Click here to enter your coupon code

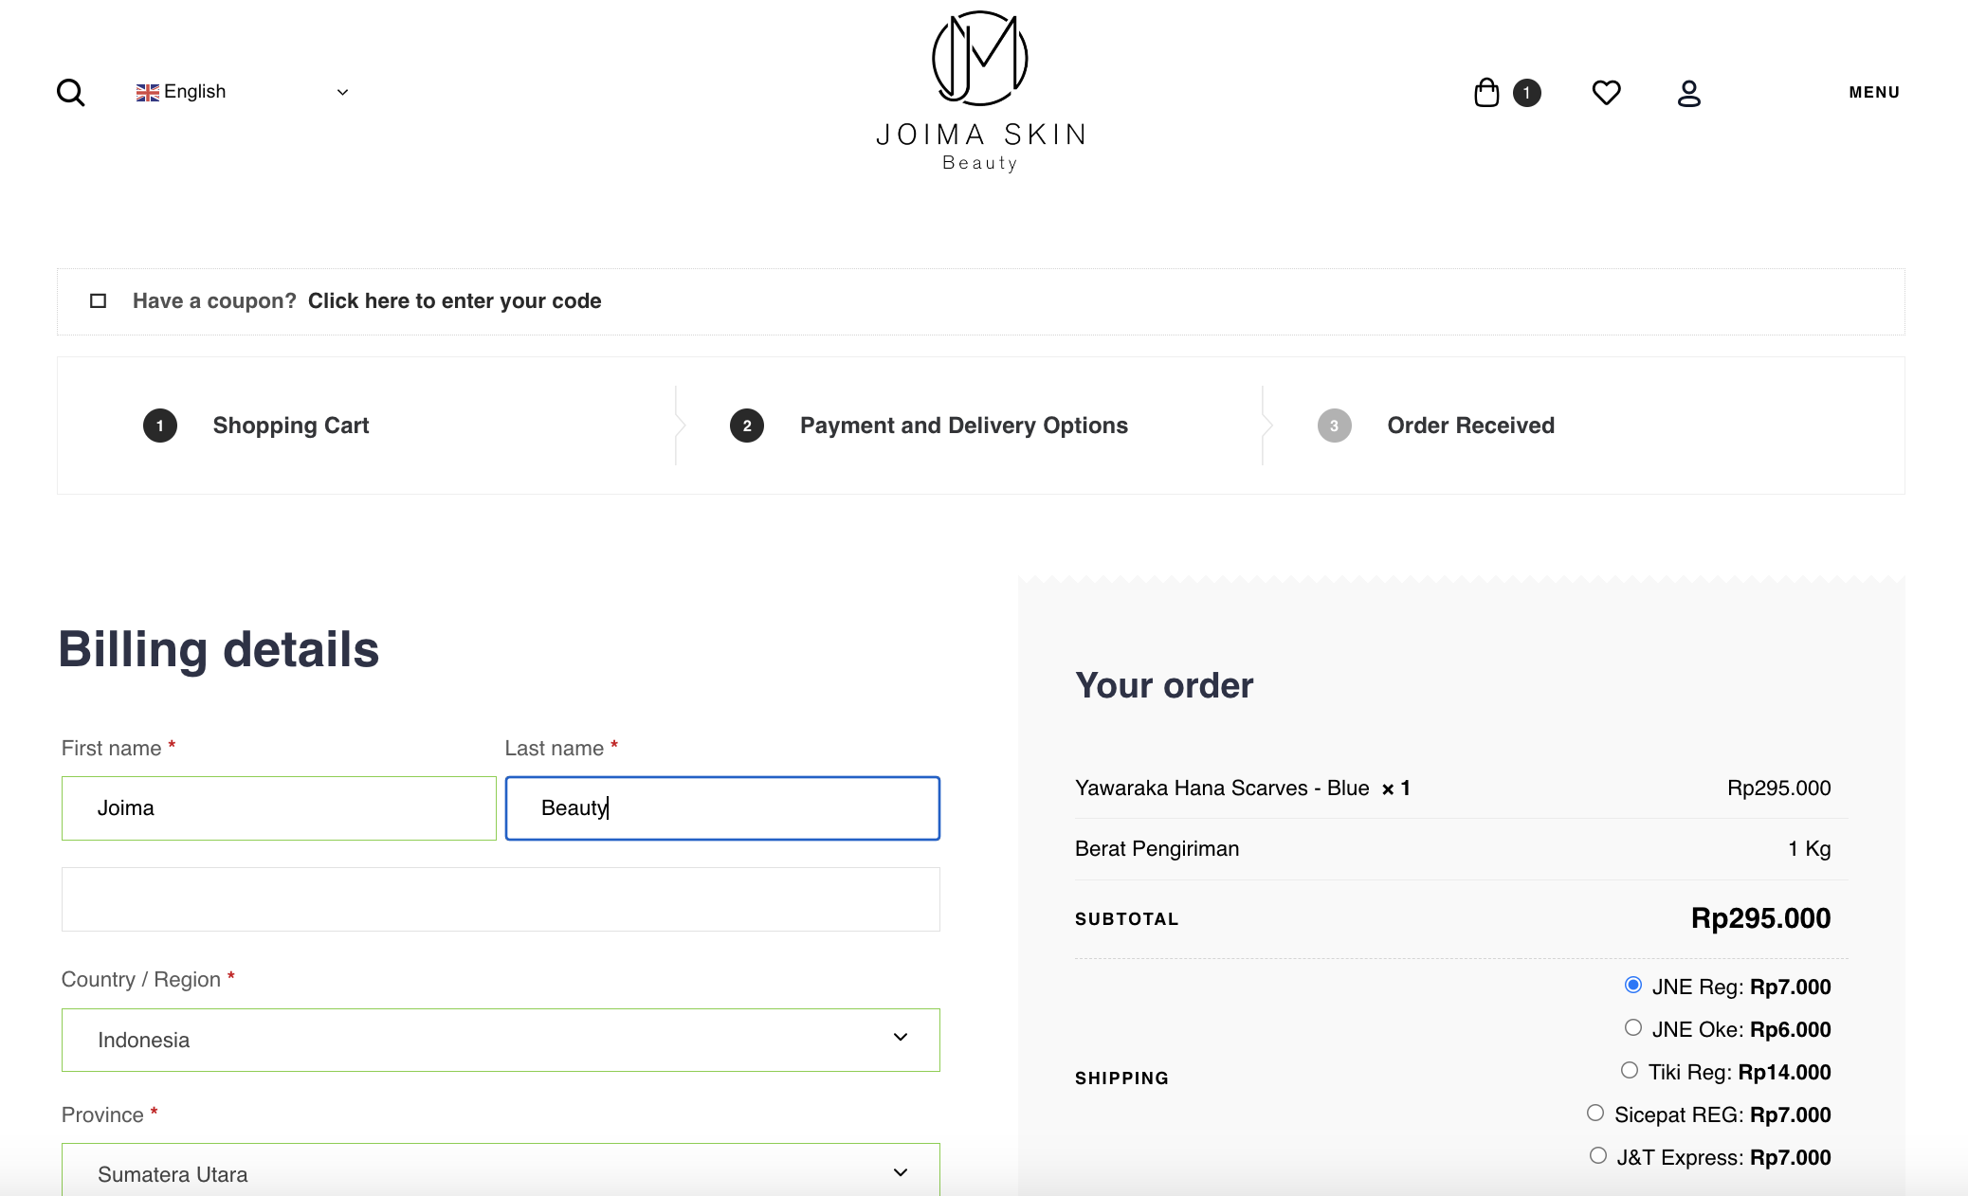(454, 301)
